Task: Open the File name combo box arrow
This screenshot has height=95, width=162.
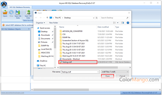Action: tap(98, 72)
